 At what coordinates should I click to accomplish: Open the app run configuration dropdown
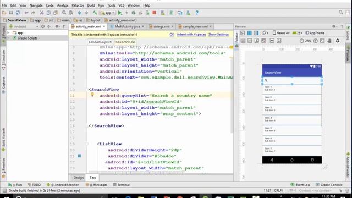(x=108, y=13)
